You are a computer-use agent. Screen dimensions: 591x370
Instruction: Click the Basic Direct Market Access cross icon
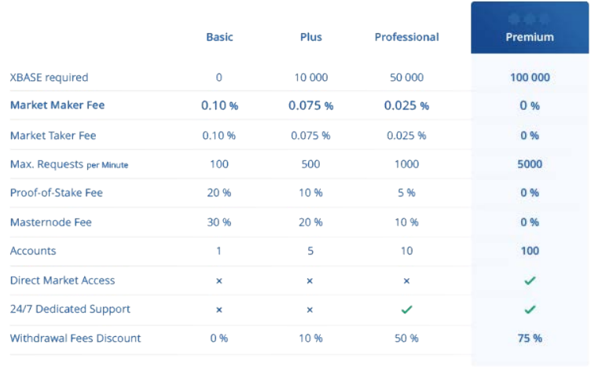tap(219, 280)
